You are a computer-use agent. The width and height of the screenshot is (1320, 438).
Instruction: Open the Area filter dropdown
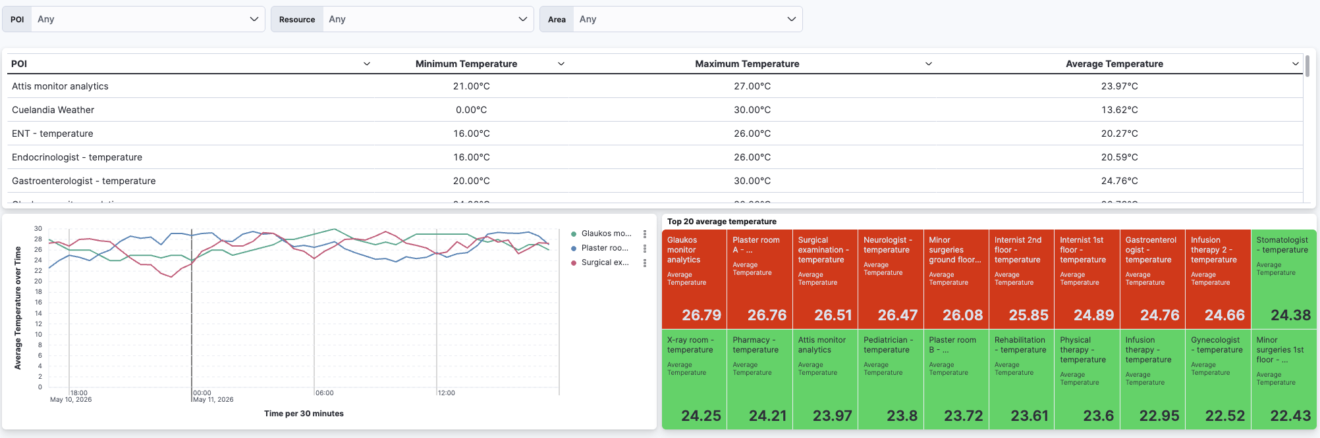click(671, 19)
